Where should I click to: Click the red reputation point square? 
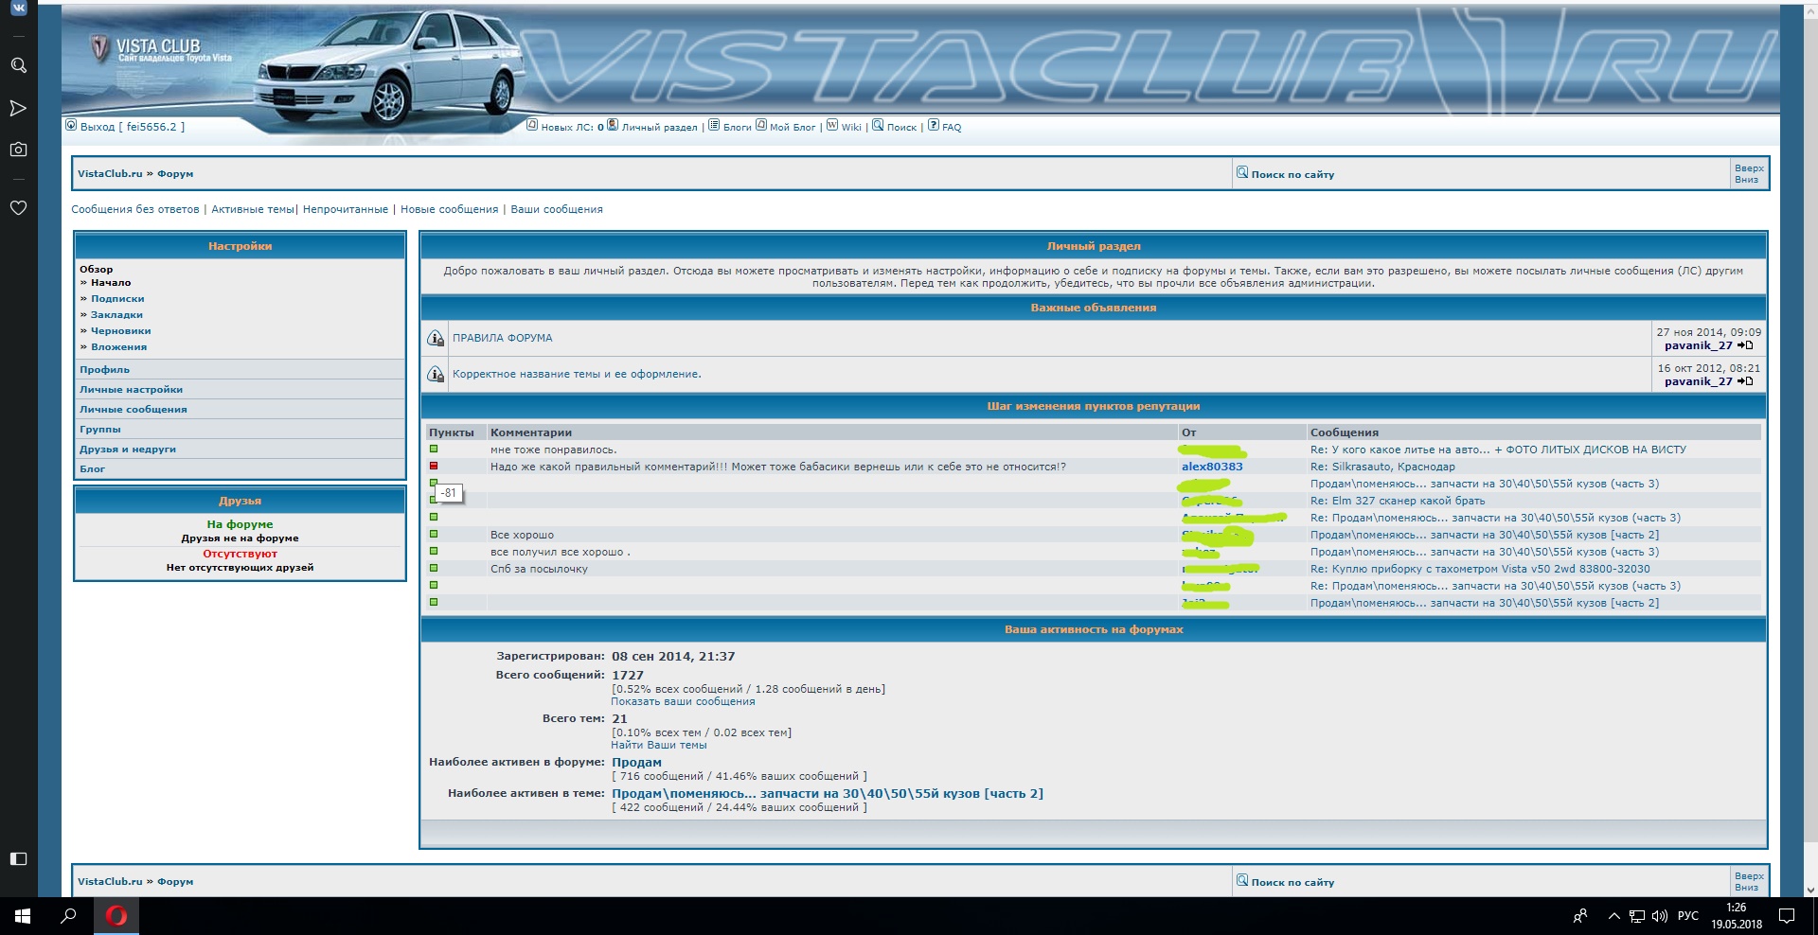(x=434, y=466)
